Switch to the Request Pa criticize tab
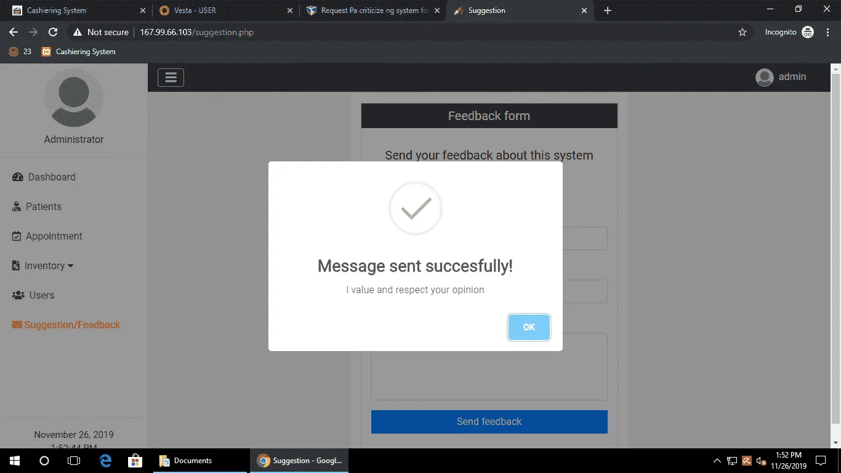This screenshot has height=473, width=841. (373, 10)
